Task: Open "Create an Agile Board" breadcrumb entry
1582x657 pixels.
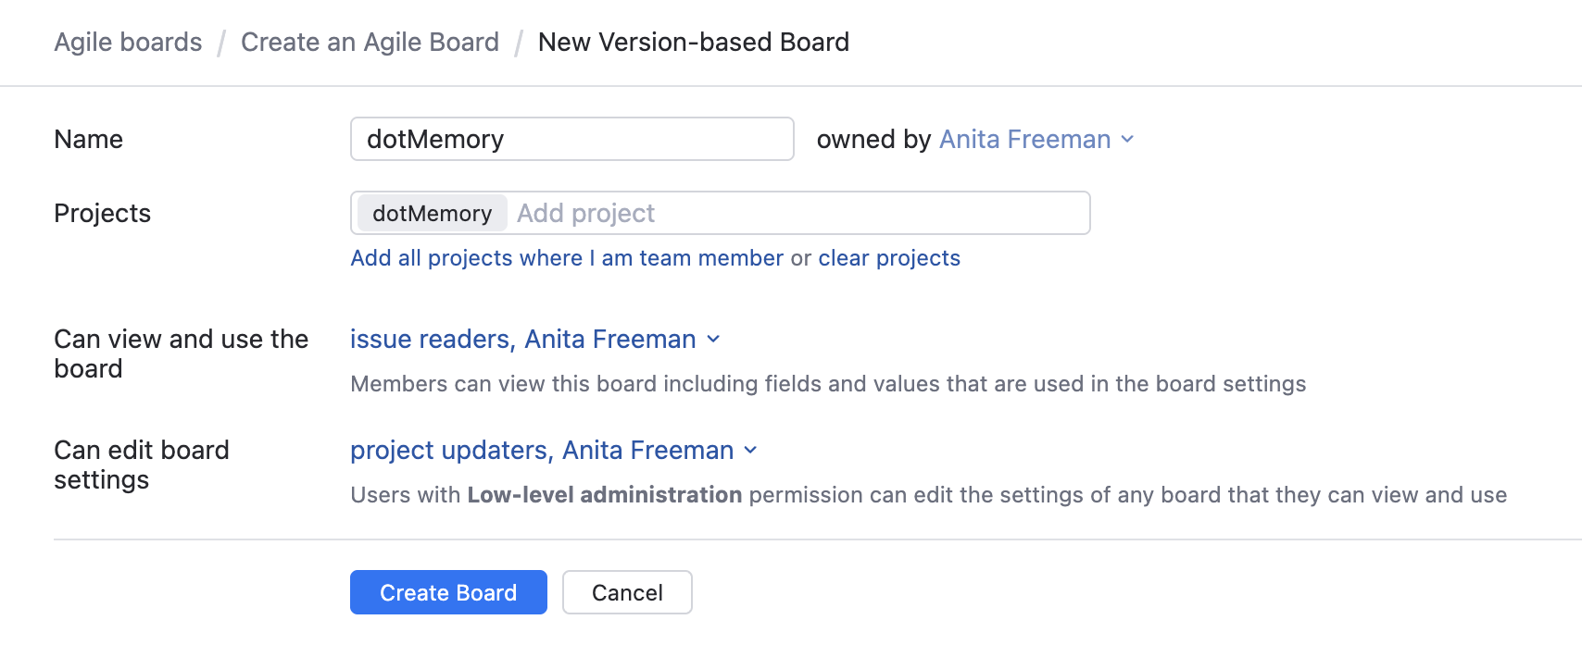Action: coord(370,42)
